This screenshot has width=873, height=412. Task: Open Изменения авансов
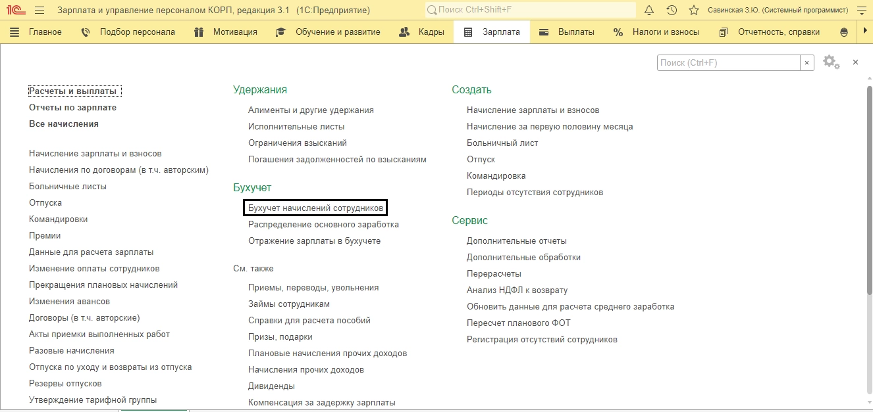point(69,302)
